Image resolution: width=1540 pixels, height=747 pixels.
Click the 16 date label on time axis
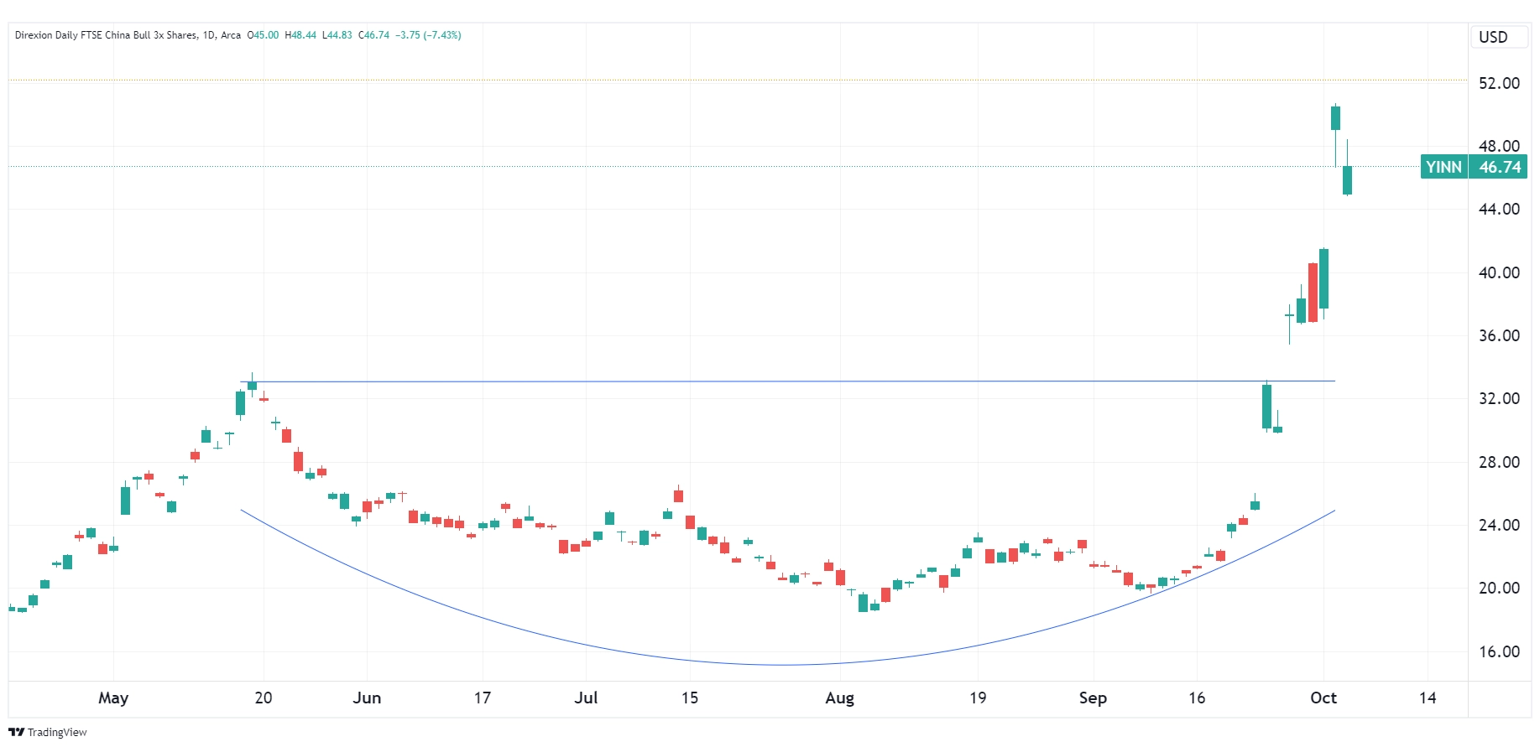pyautogui.click(x=1197, y=698)
